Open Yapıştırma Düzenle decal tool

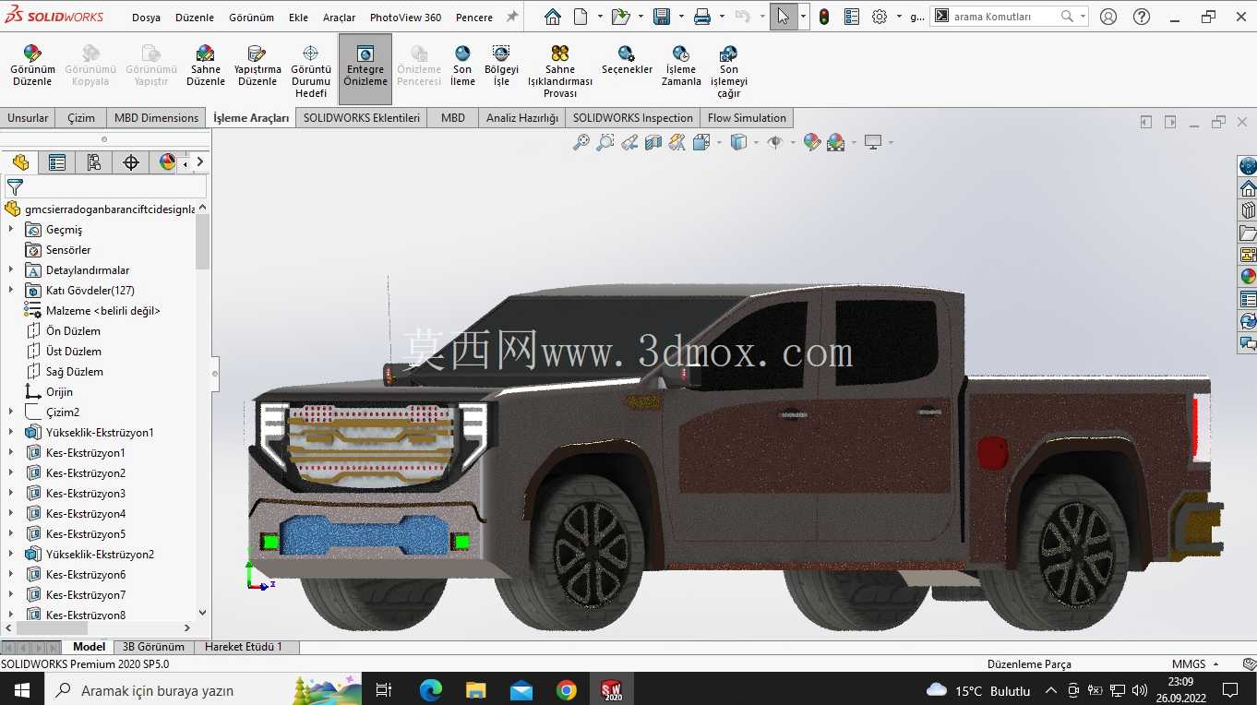[257, 66]
